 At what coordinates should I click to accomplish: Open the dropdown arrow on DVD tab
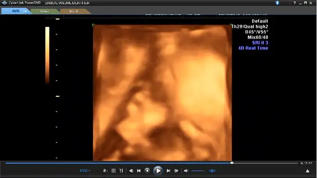pos(26,11)
